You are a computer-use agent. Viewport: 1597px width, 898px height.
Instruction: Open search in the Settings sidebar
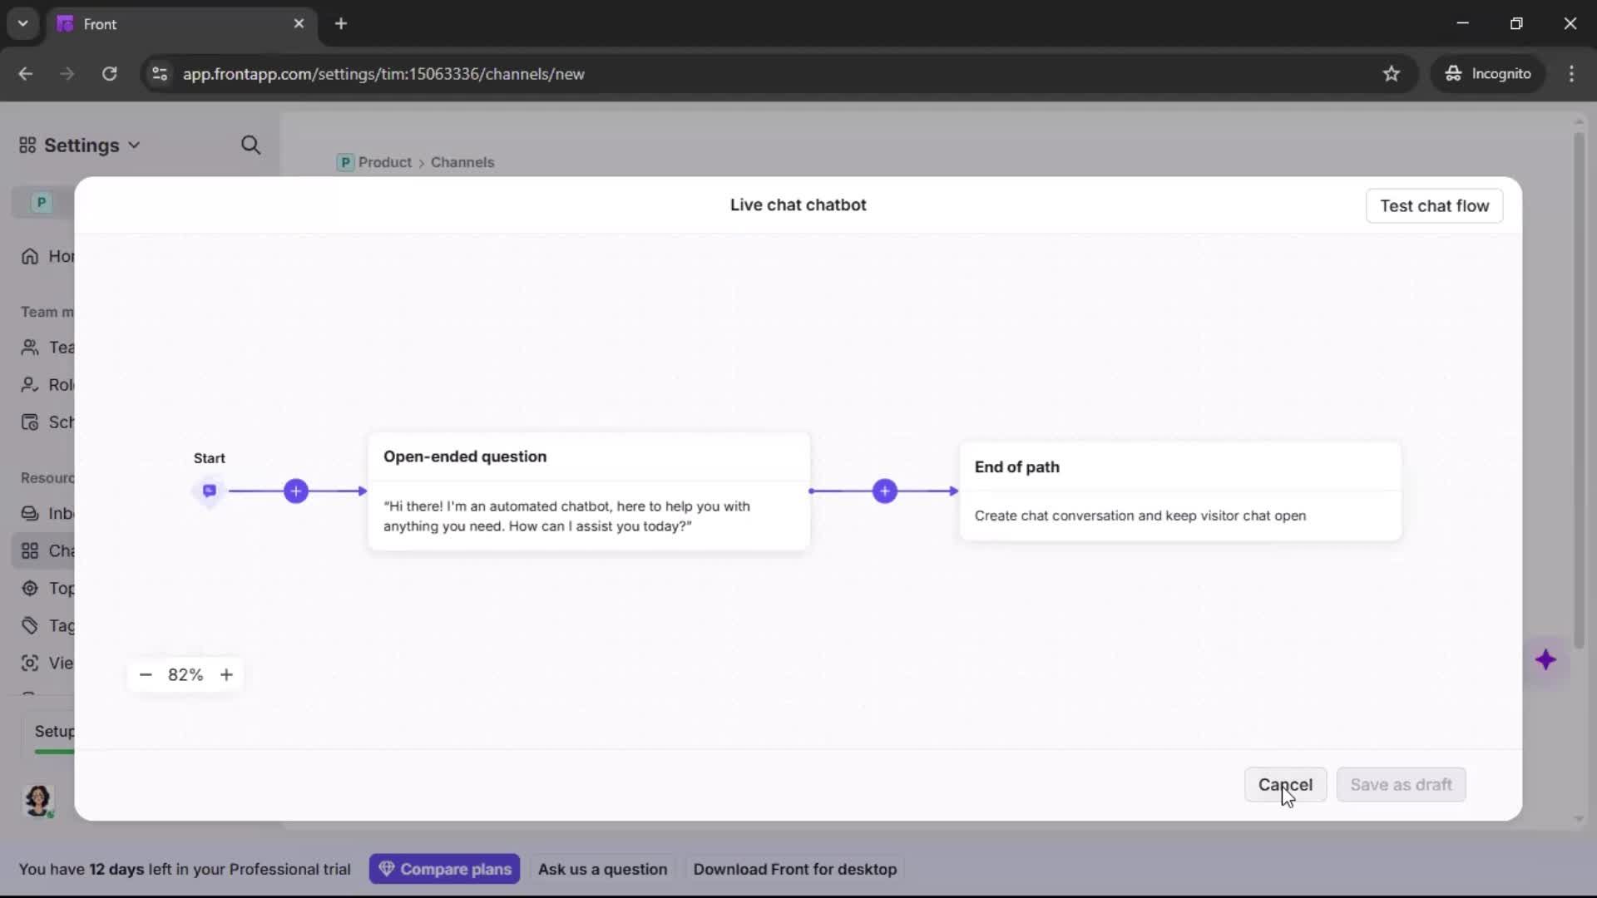tap(251, 145)
